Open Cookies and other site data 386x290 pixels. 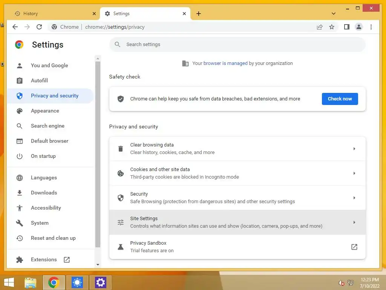pyautogui.click(x=237, y=173)
